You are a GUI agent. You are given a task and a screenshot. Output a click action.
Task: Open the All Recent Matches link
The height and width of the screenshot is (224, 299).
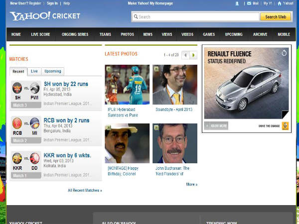85,190
